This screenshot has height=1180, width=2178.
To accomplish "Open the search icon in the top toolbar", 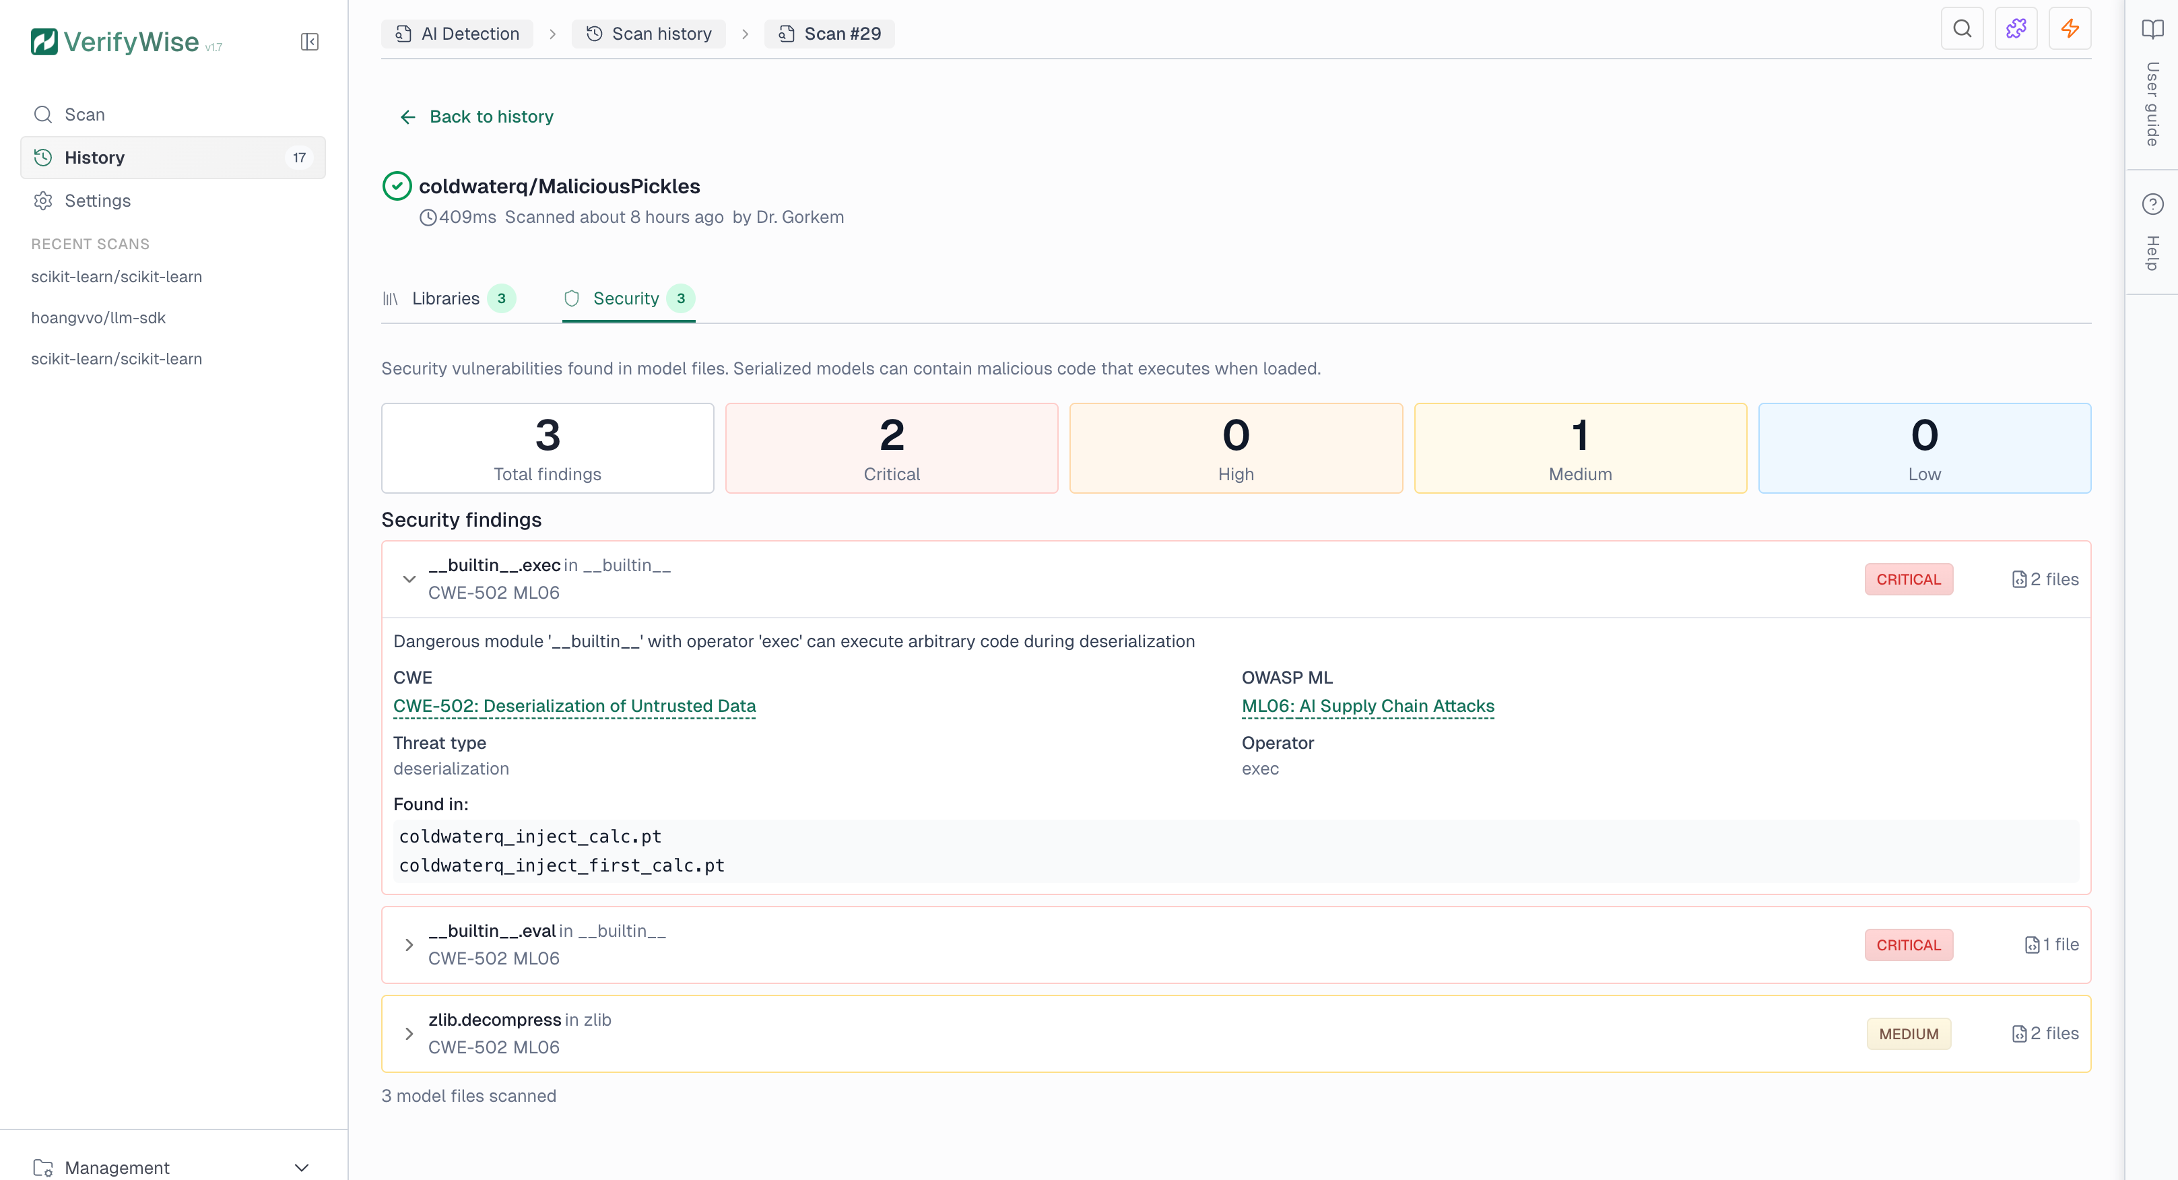I will (1962, 28).
